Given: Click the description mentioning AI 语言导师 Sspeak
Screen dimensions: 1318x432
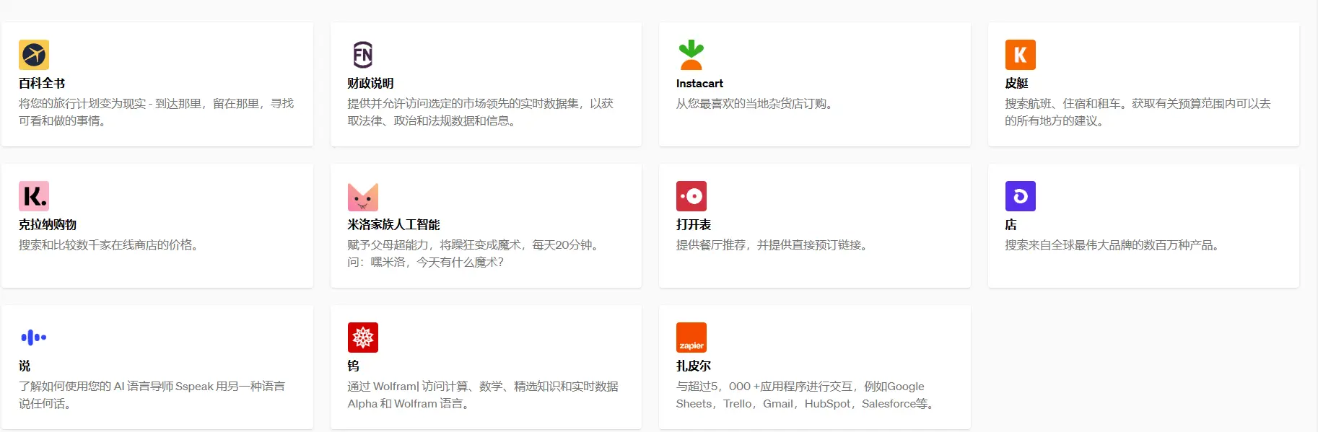Looking at the screenshot, I should (152, 395).
